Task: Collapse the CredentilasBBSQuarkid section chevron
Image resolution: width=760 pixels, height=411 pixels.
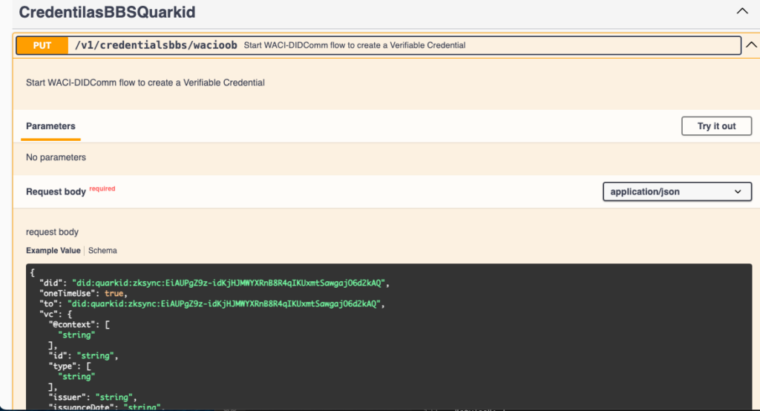Action: coord(741,12)
